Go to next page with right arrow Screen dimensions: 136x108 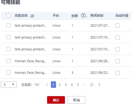click(99, 85)
